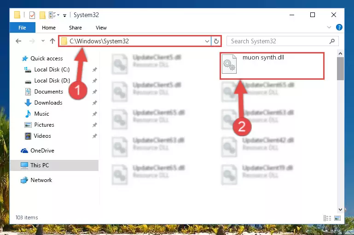Click the Search System32 box
Image resolution: width=354 pixels, height=235 pixels.
point(283,41)
